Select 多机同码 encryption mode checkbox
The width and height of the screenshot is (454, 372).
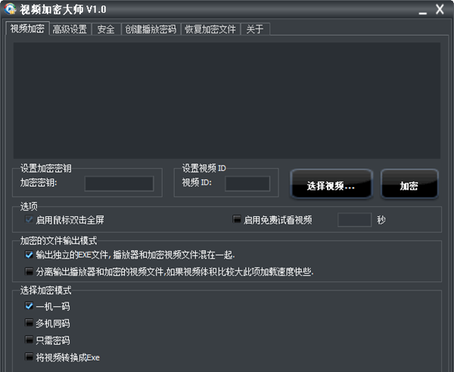[x=29, y=323]
